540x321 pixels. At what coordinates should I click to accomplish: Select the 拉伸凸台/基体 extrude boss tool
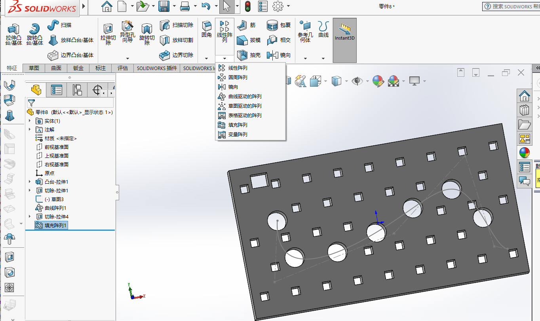click(14, 34)
